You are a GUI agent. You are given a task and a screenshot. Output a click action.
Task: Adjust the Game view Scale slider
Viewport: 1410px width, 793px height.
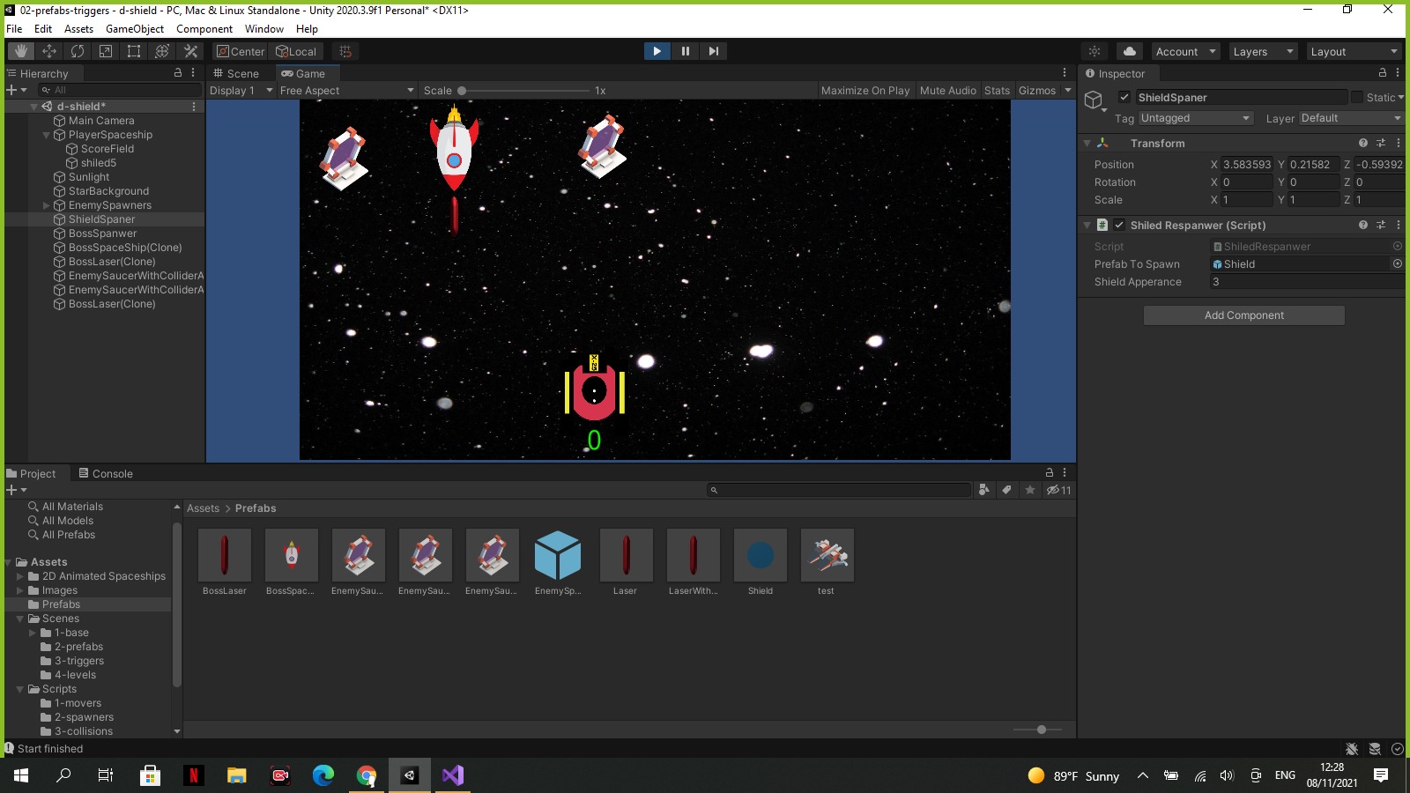pos(525,90)
